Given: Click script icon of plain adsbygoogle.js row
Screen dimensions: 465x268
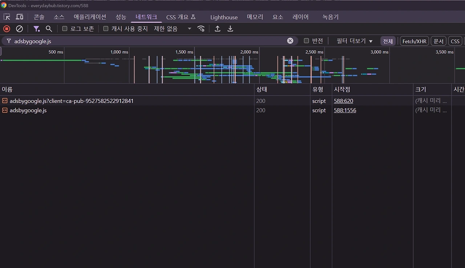Looking at the screenshot, I should coord(5,110).
